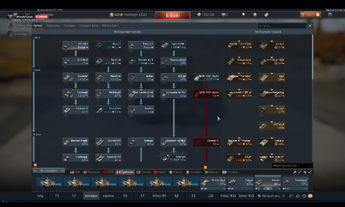
Task: Select the Matilda III card
Action: [x=108, y=94]
